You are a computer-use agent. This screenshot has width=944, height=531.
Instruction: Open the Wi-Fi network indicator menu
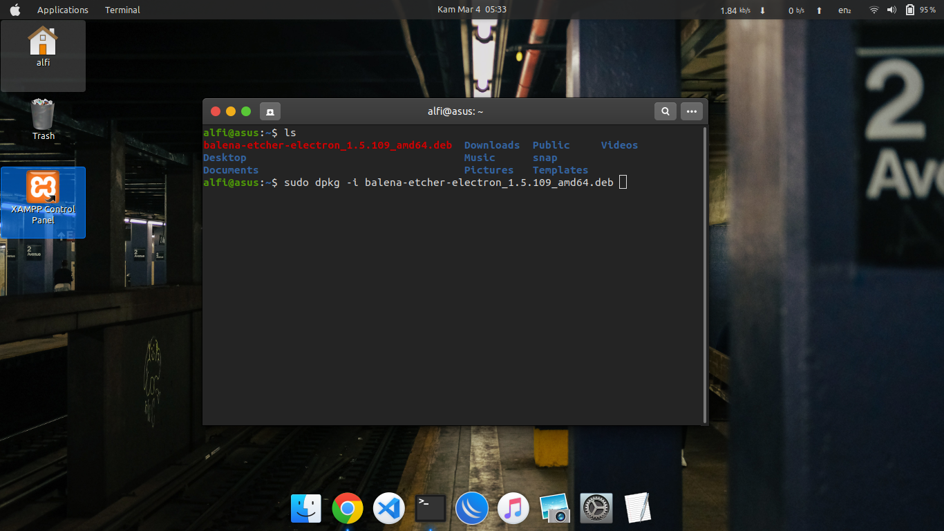click(x=874, y=10)
